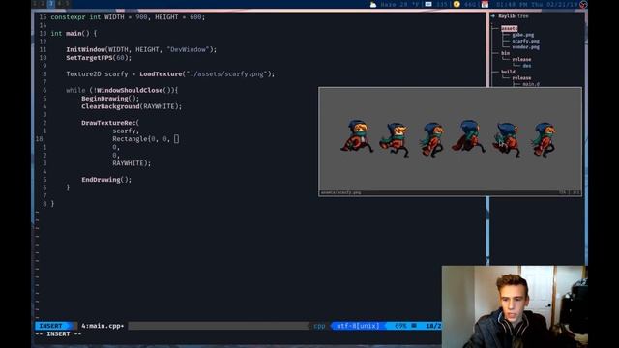The height and width of the screenshot is (348, 619).
Task: Click the 'RAYWHITE);' argument line
Action: [x=132, y=163]
